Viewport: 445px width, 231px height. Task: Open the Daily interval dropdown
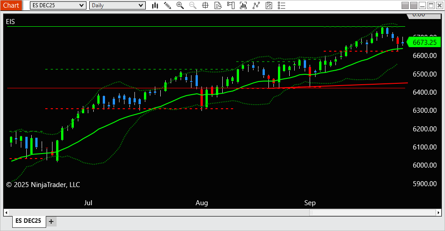pos(118,5)
